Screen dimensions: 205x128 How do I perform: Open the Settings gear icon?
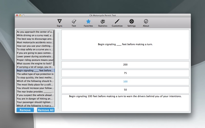point(131,21)
